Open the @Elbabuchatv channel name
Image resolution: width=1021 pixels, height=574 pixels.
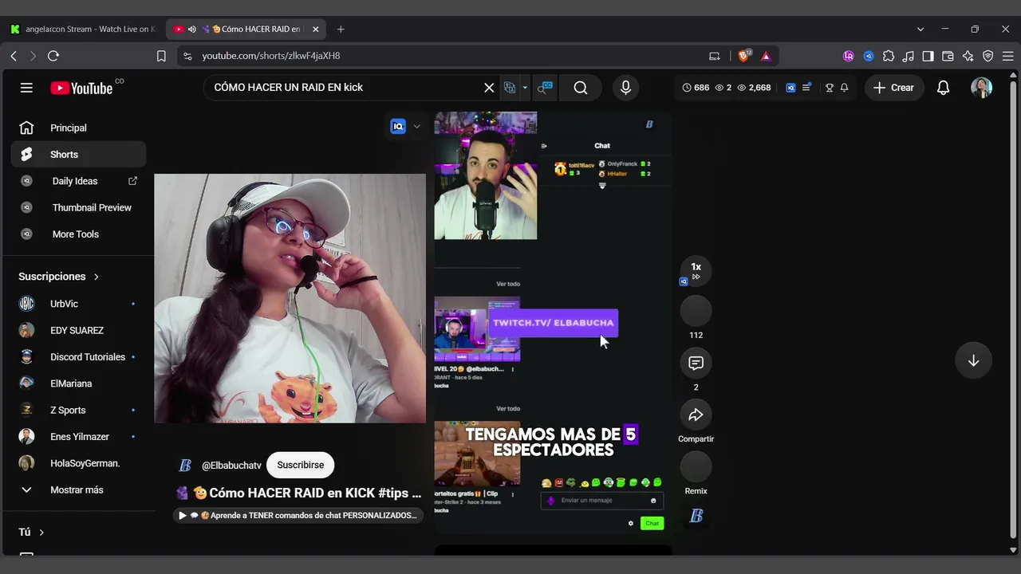tap(231, 466)
